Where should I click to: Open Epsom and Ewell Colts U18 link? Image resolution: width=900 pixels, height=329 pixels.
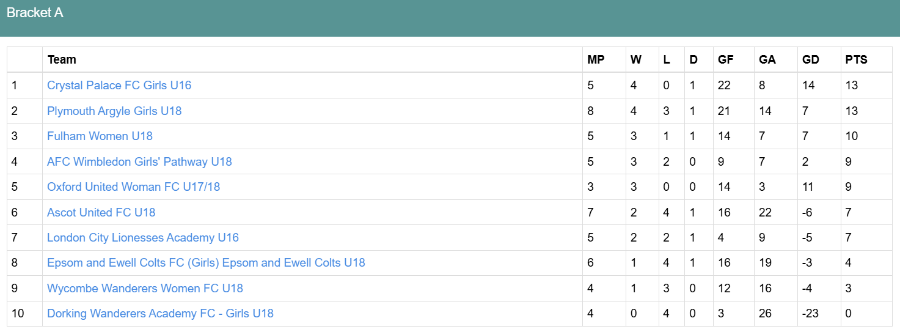206,263
